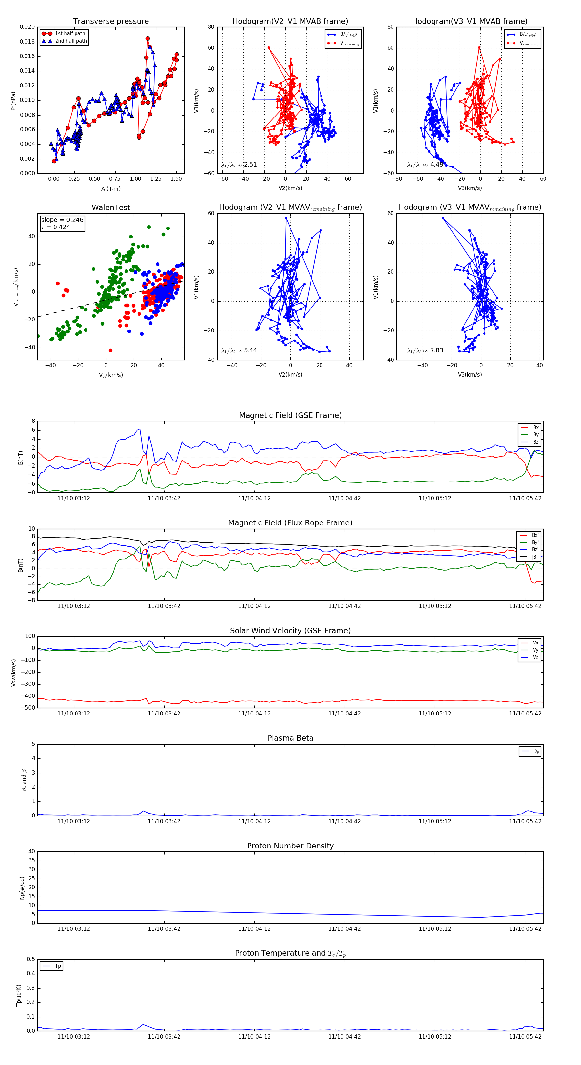Click the "Transverse pressure" plot title

click(111, 22)
